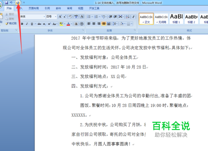Click the numbered list button

point(96,17)
